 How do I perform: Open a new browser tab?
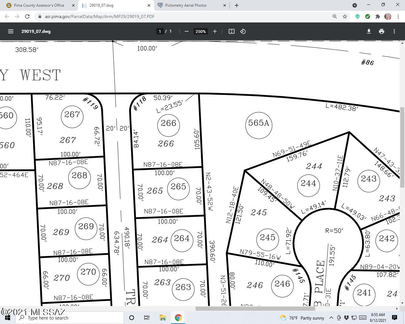click(237, 5)
